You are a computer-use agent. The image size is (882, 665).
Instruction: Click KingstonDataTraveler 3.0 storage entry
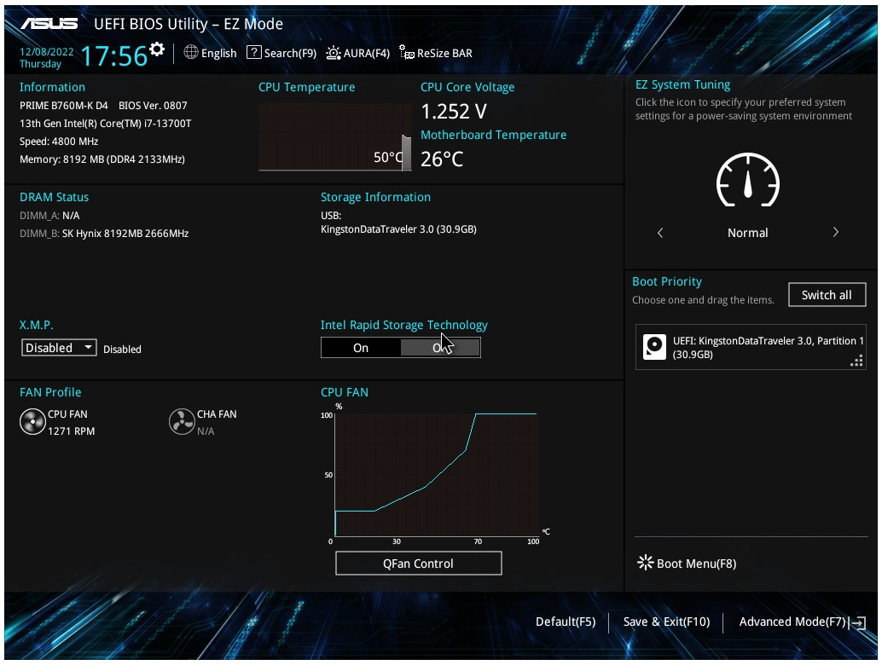pos(399,229)
